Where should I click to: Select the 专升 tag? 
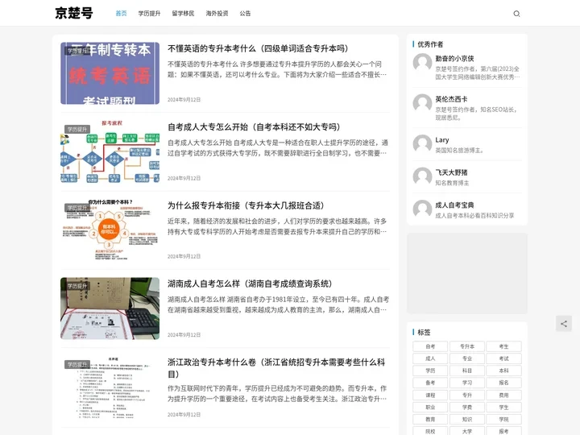click(x=466, y=395)
